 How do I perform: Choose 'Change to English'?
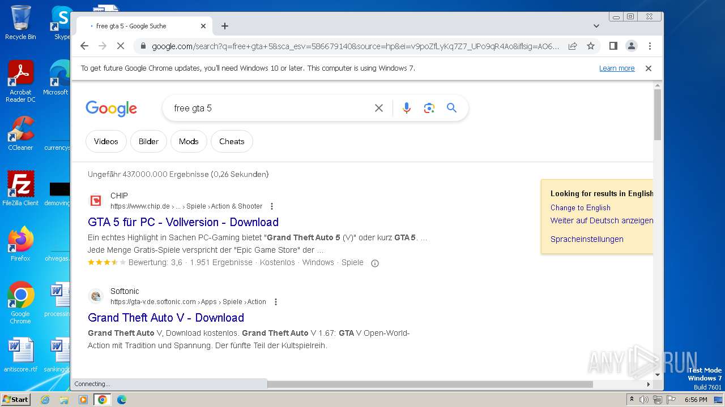coord(581,207)
